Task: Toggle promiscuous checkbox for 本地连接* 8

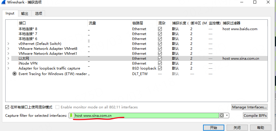Action: pos(160,29)
